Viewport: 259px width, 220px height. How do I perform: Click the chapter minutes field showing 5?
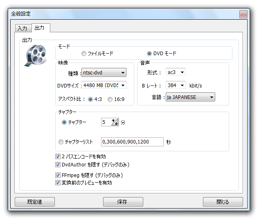point(106,122)
